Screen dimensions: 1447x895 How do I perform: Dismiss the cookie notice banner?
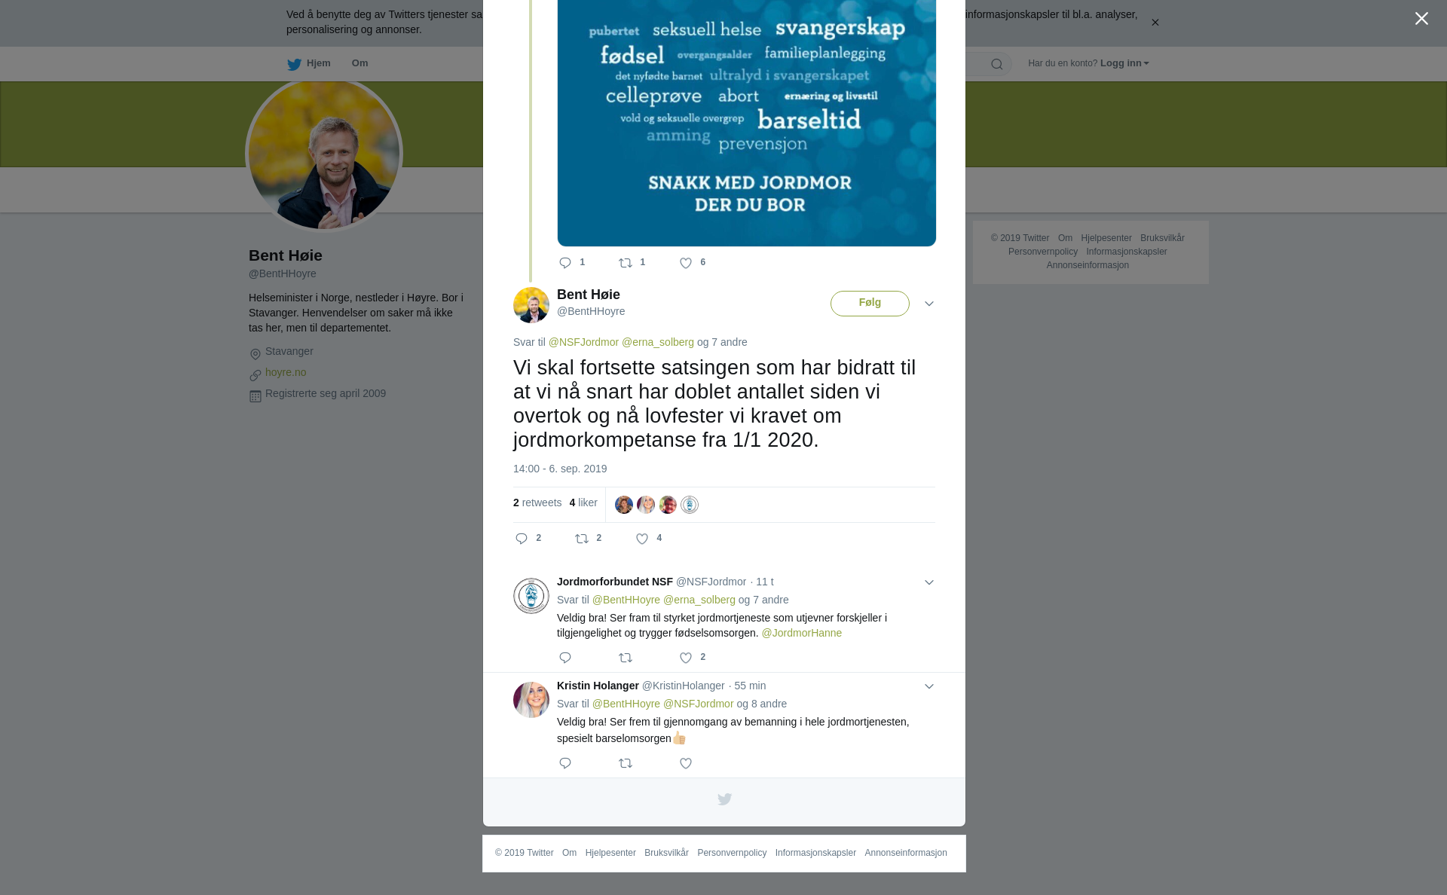[1155, 23]
